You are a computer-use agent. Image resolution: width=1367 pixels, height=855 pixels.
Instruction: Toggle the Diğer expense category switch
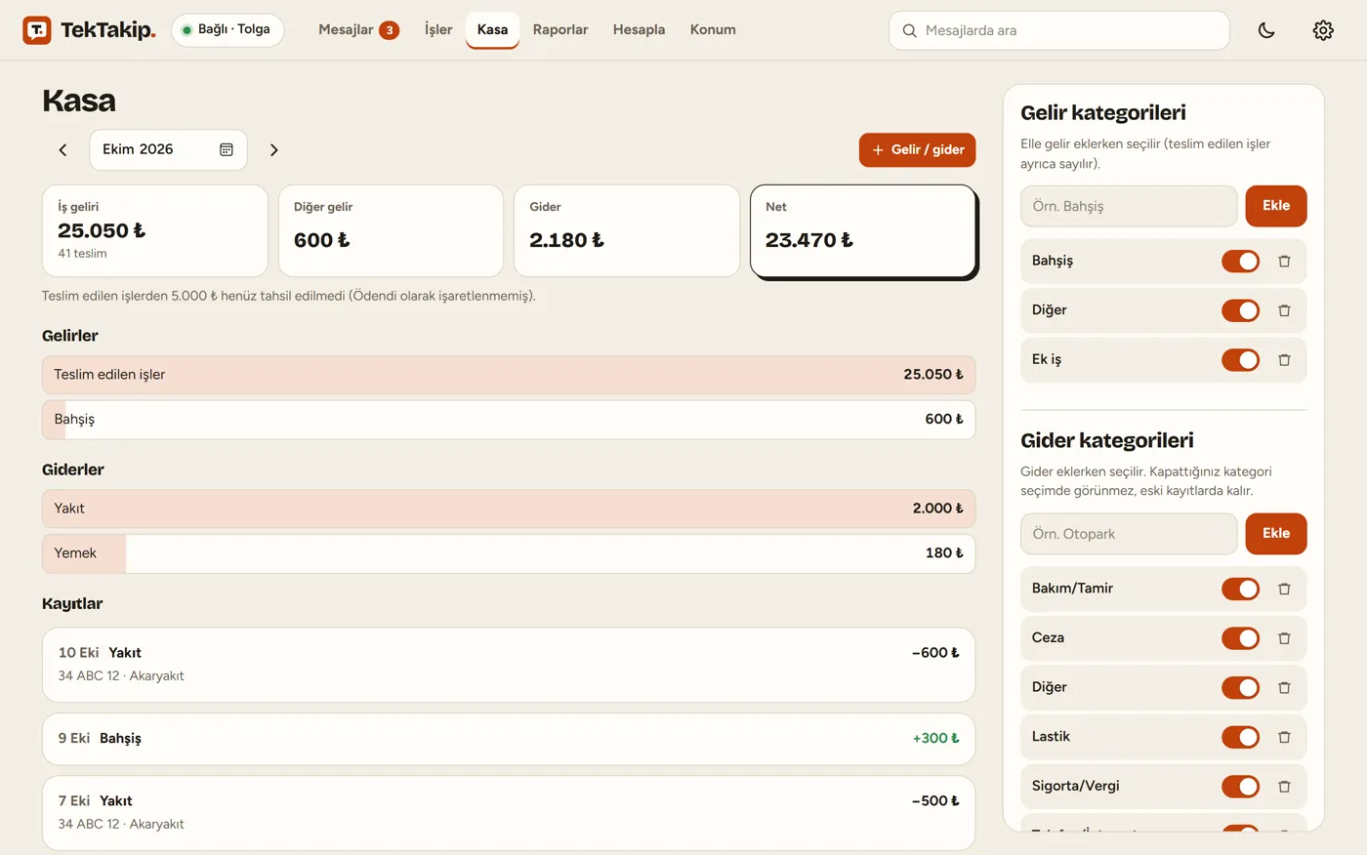(x=1240, y=687)
